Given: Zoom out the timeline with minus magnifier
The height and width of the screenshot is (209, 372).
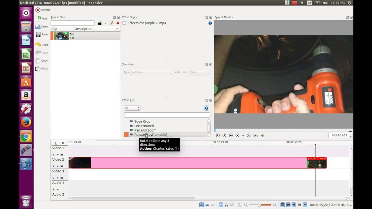Looking at the screenshot, I should pyautogui.click(x=246, y=205).
